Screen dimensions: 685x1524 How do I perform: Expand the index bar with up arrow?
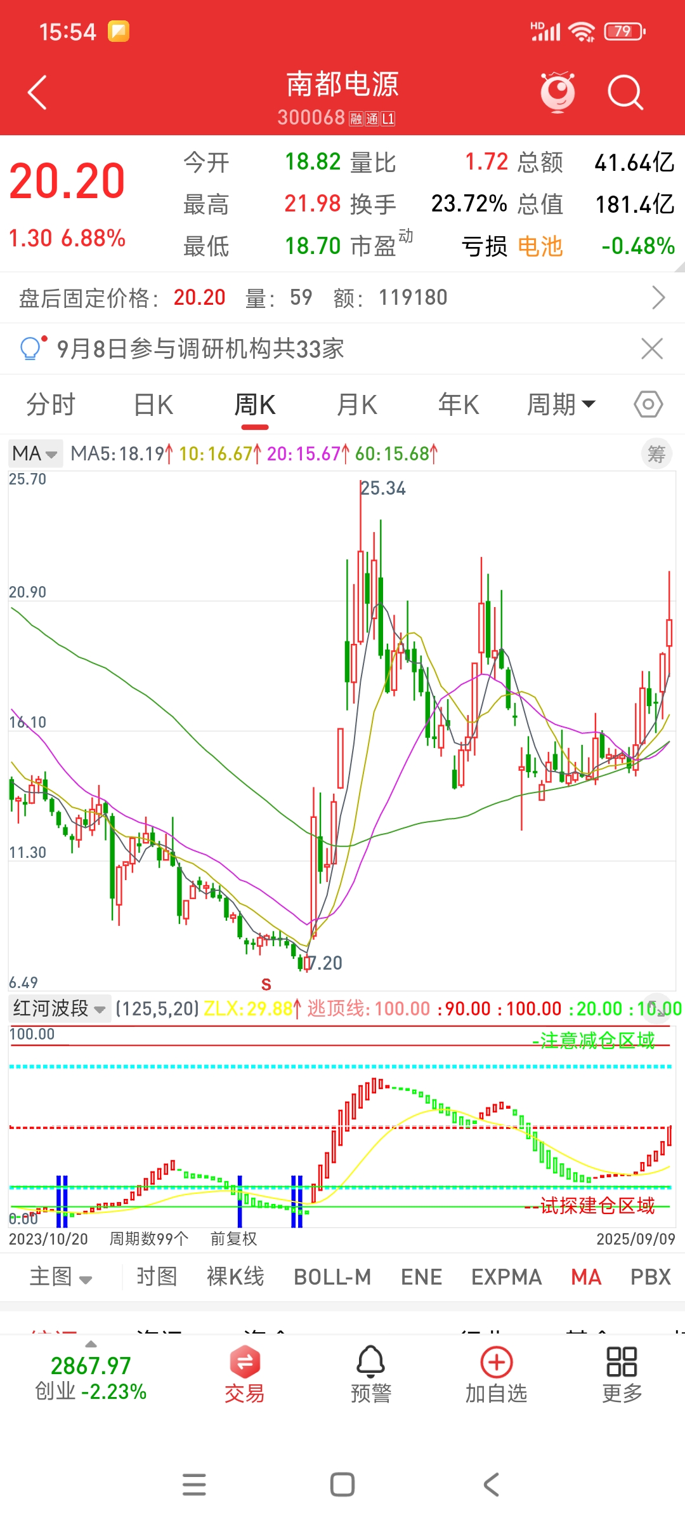(91, 1344)
